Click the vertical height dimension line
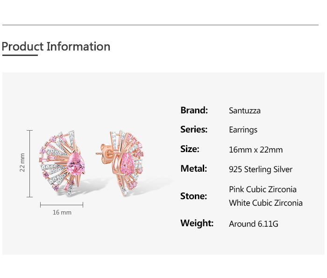 point(30,164)
